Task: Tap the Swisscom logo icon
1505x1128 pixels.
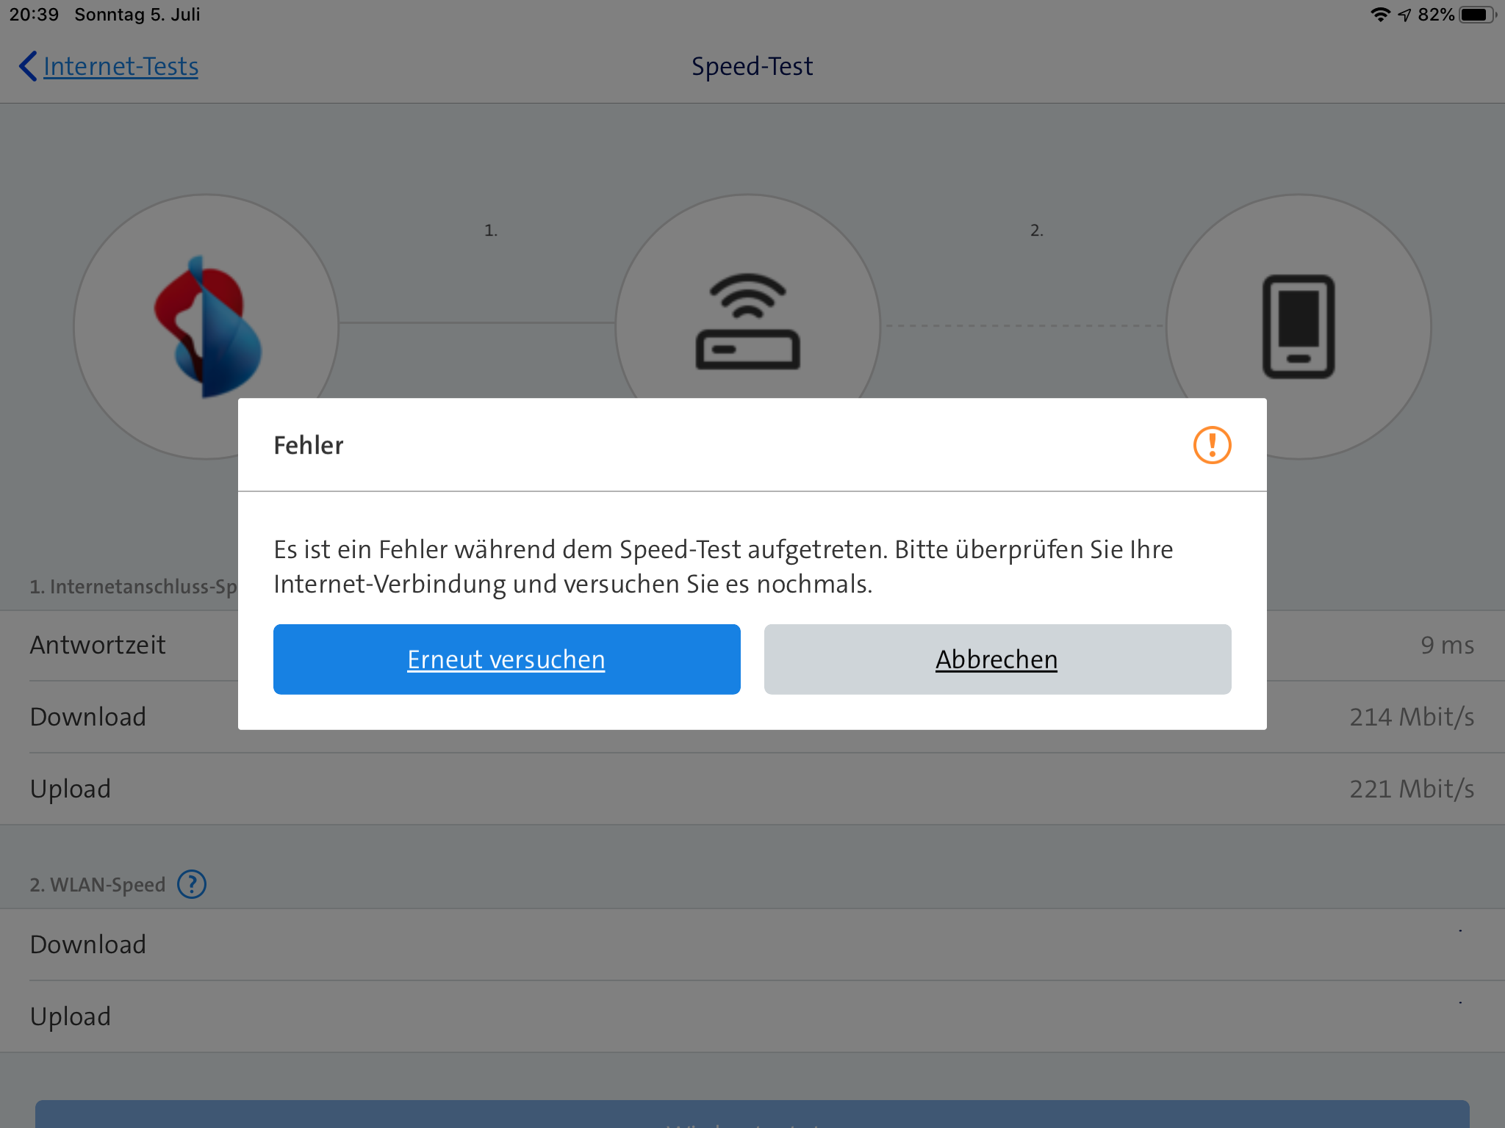Action: point(206,326)
